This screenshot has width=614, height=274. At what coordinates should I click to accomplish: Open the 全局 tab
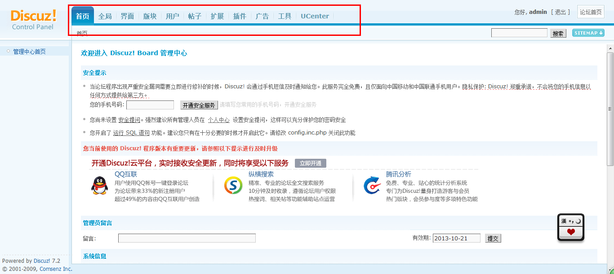(x=105, y=16)
